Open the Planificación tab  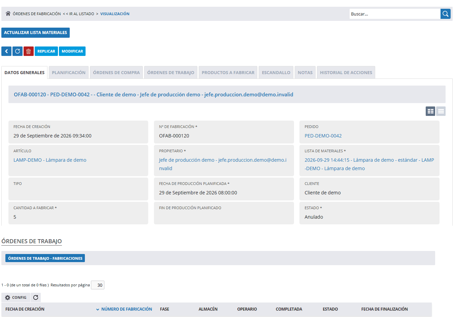tap(69, 72)
